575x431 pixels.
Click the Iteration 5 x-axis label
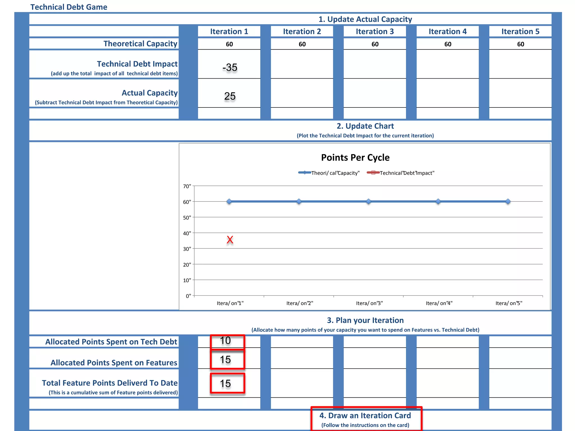tap(509, 303)
